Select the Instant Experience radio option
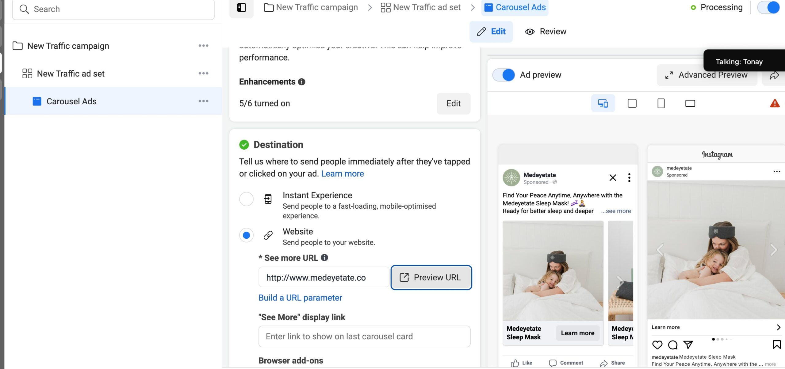 (x=246, y=199)
